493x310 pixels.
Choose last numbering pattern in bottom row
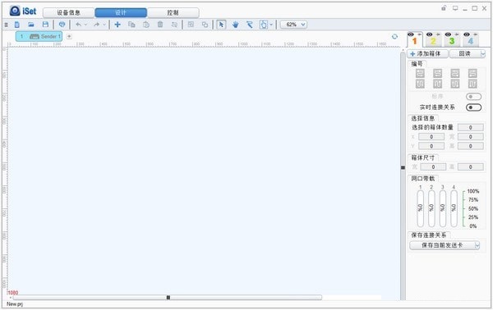(472, 84)
